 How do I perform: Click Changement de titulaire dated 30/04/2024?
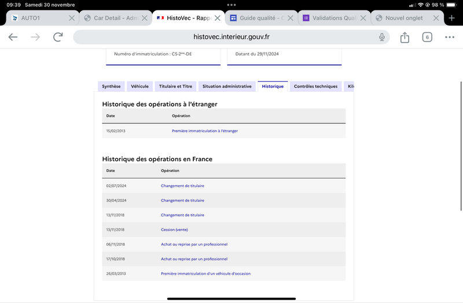pos(182,200)
